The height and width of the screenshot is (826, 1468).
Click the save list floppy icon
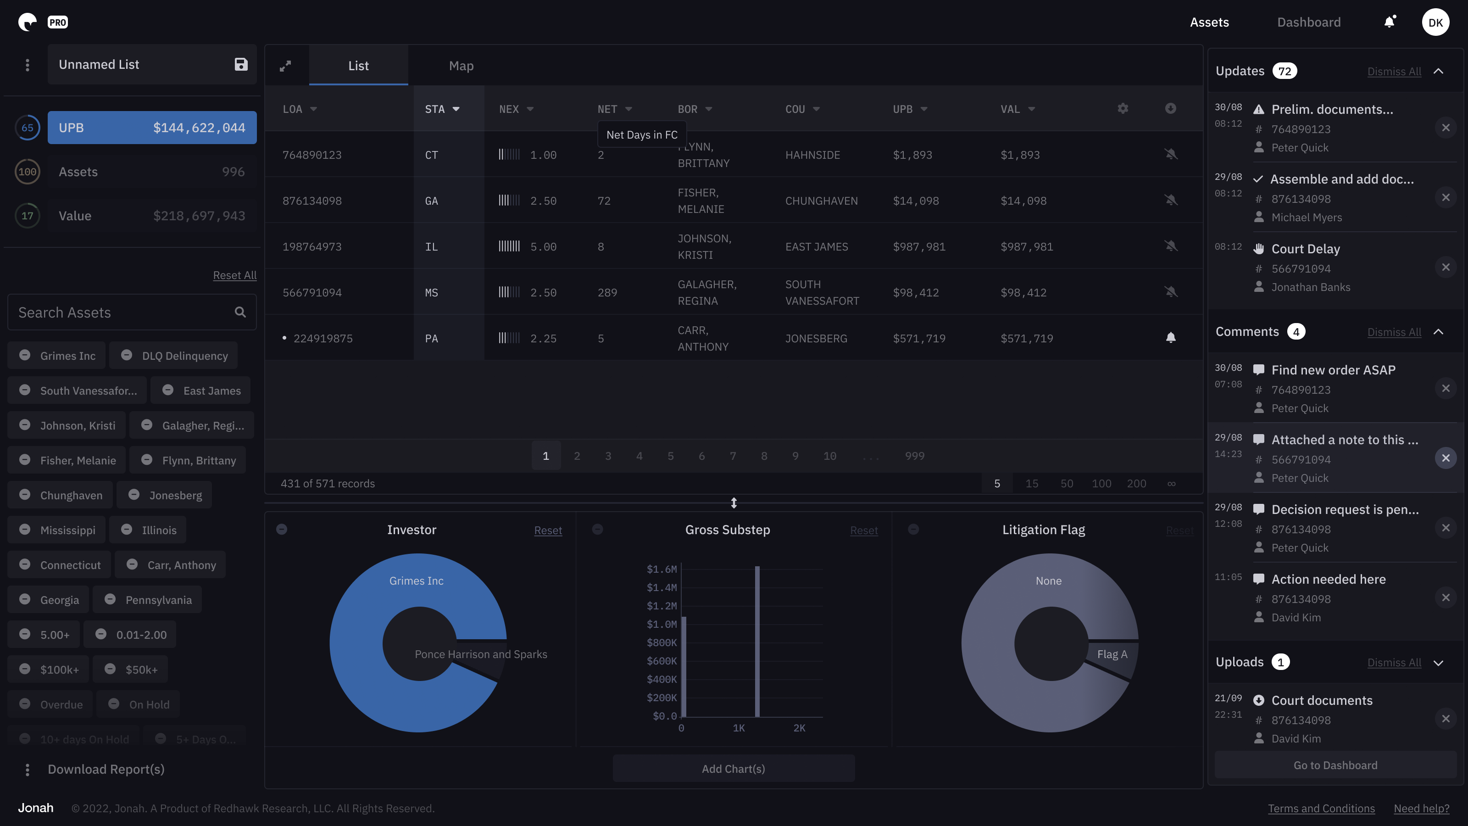pos(241,64)
